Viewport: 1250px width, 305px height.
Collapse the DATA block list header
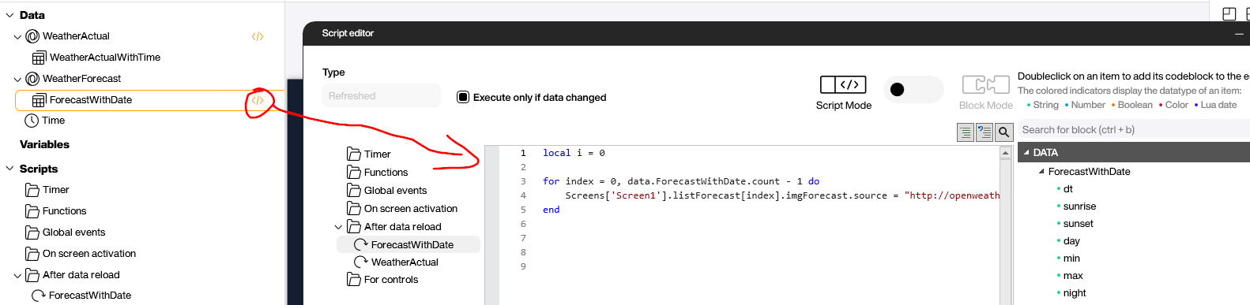click(x=1026, y=153)
